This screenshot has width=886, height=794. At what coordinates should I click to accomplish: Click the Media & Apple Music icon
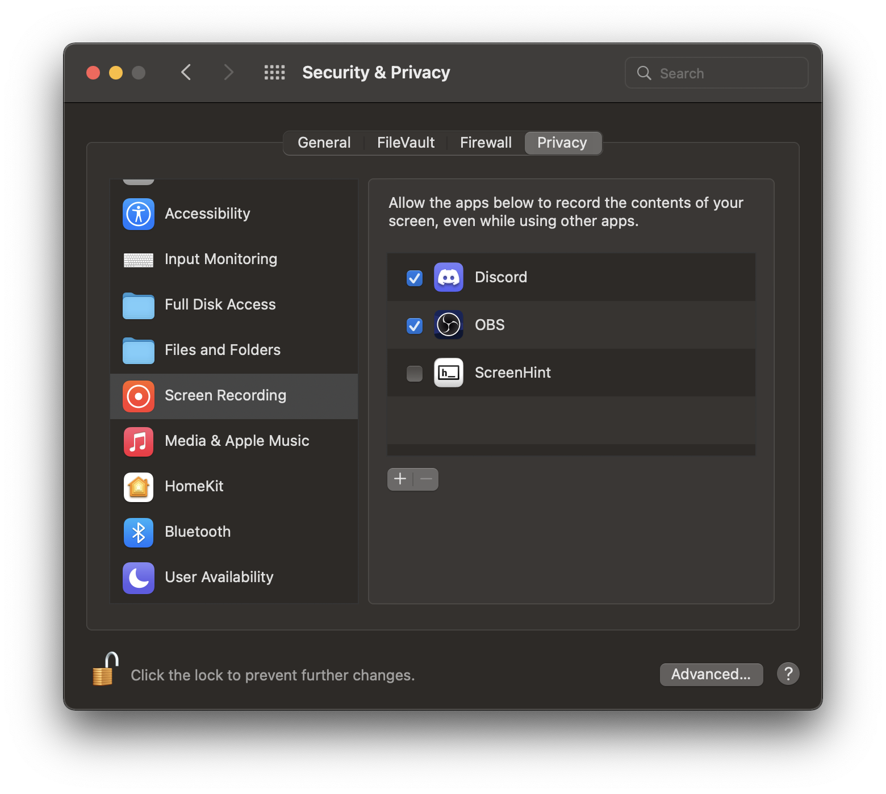coord(139,442)
